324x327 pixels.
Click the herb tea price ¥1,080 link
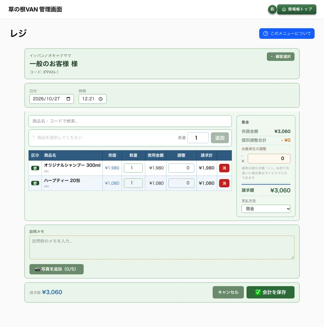[x=112, y=183]
